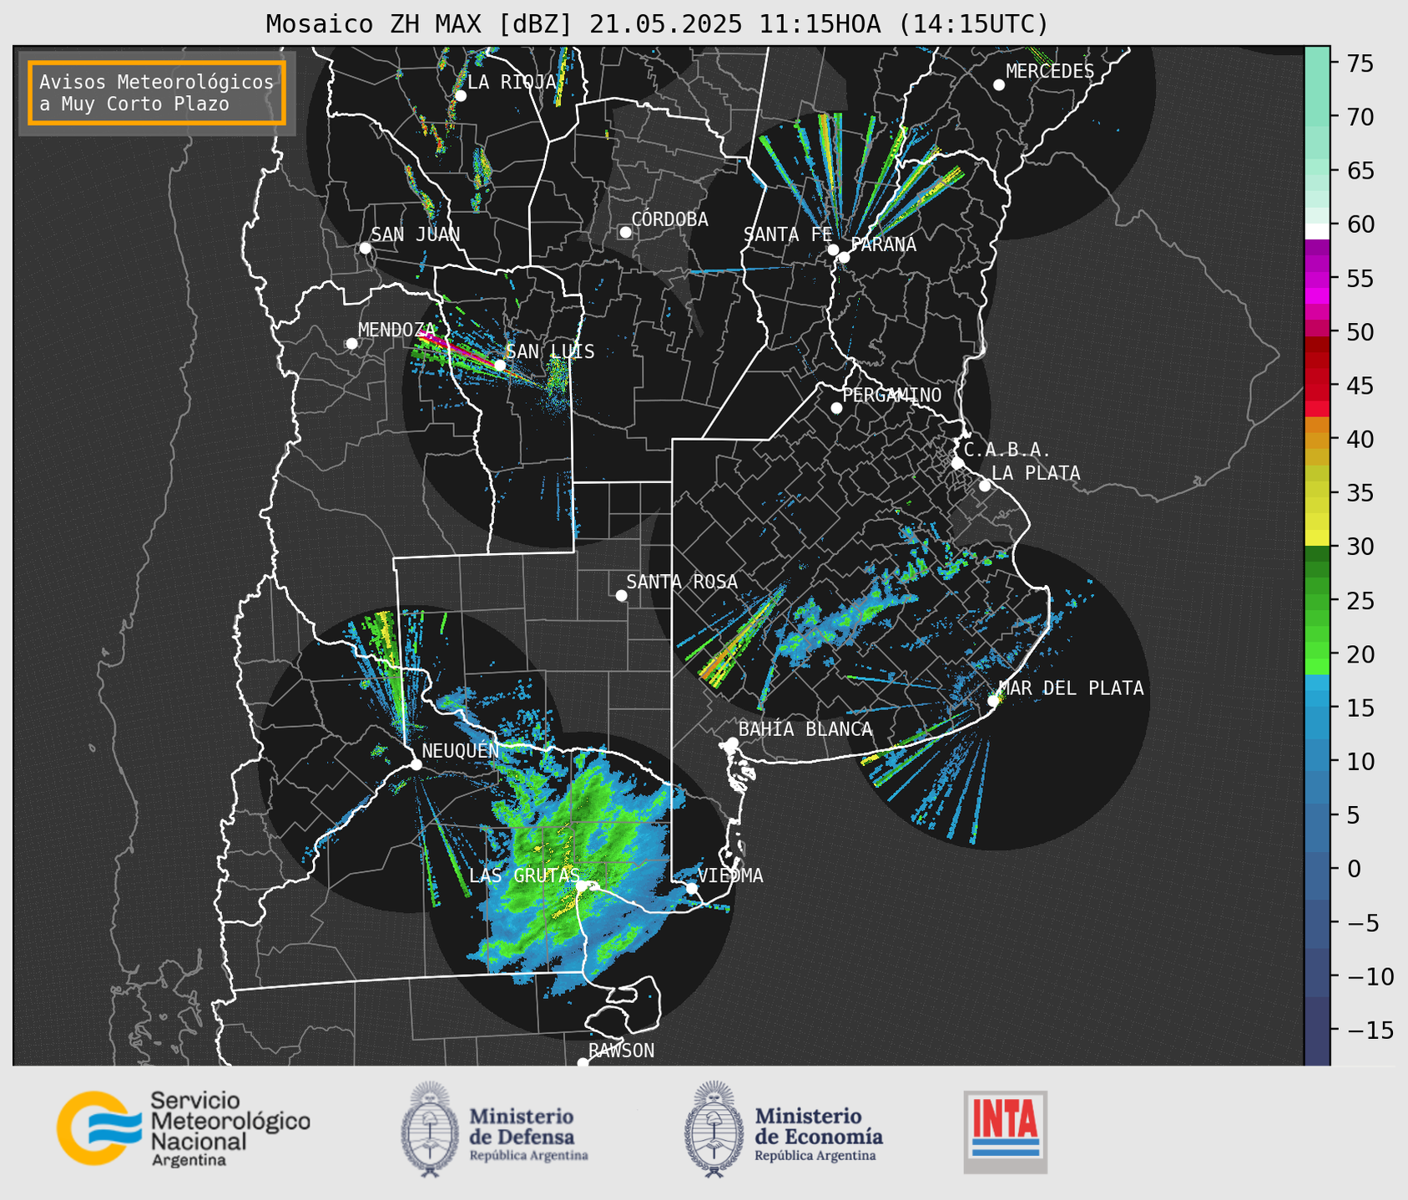Click the green 25 dBZ color band

pyautogui.click(x=1317, y=601)
